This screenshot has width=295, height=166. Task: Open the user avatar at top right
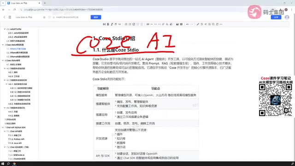pyautogui.click(x=287, y=17)
